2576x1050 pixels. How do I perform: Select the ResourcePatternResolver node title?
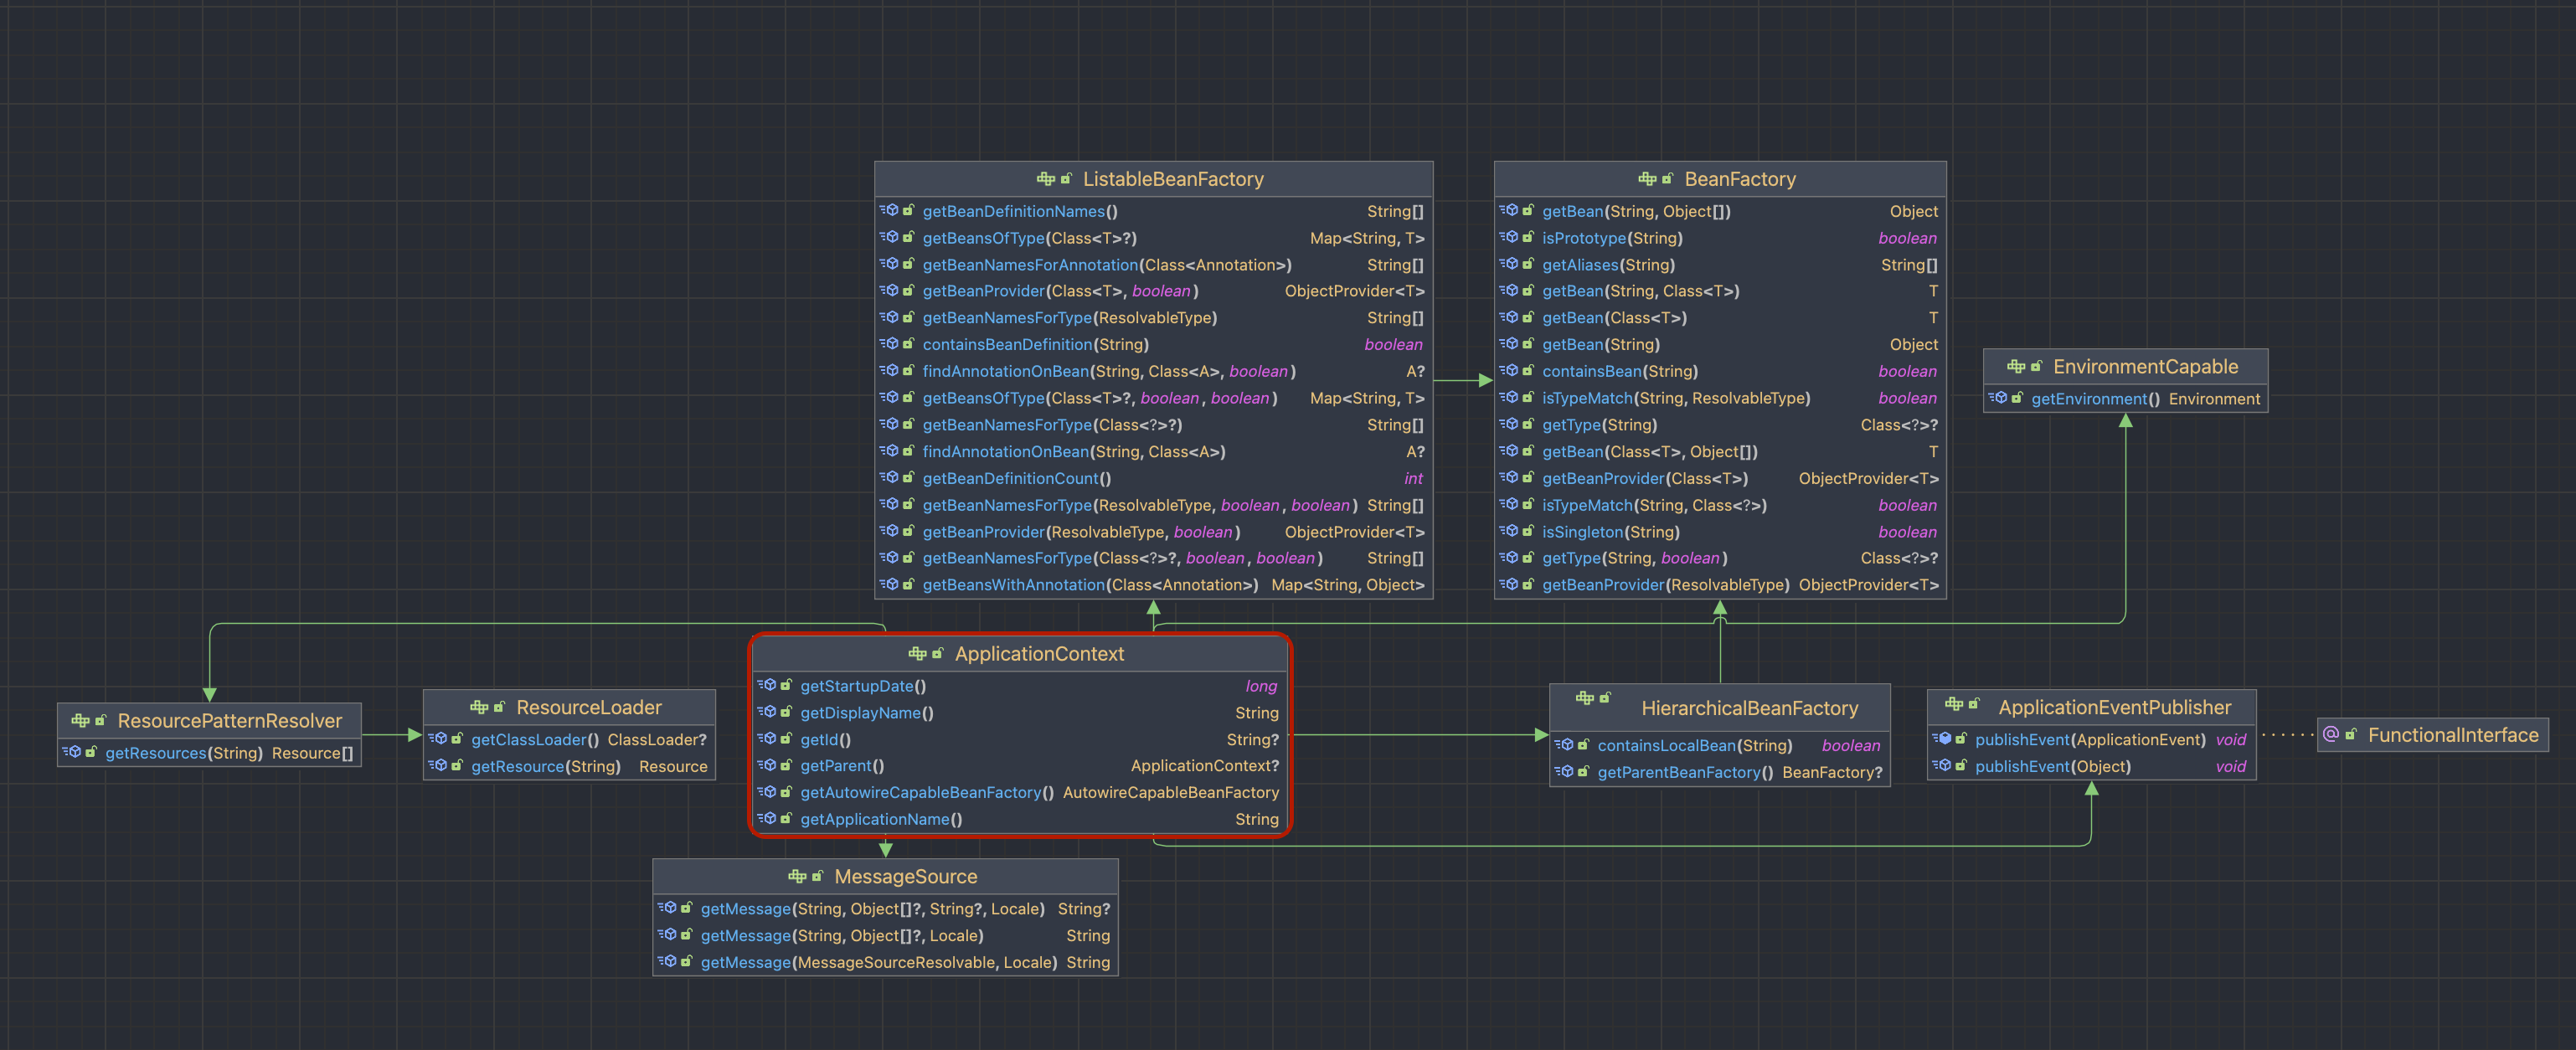coord(229,720)
